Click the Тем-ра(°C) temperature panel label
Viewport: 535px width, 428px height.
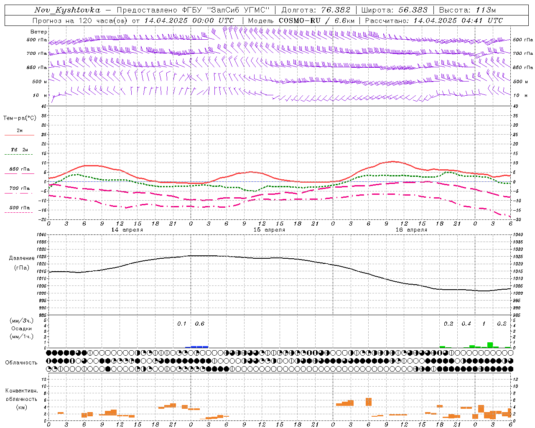coord(20,118)
